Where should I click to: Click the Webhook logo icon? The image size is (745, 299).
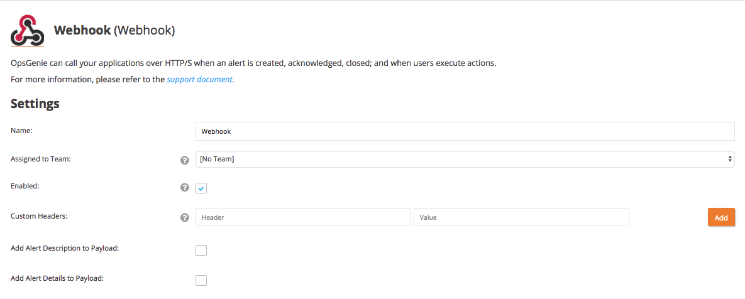tap(27, 30)
